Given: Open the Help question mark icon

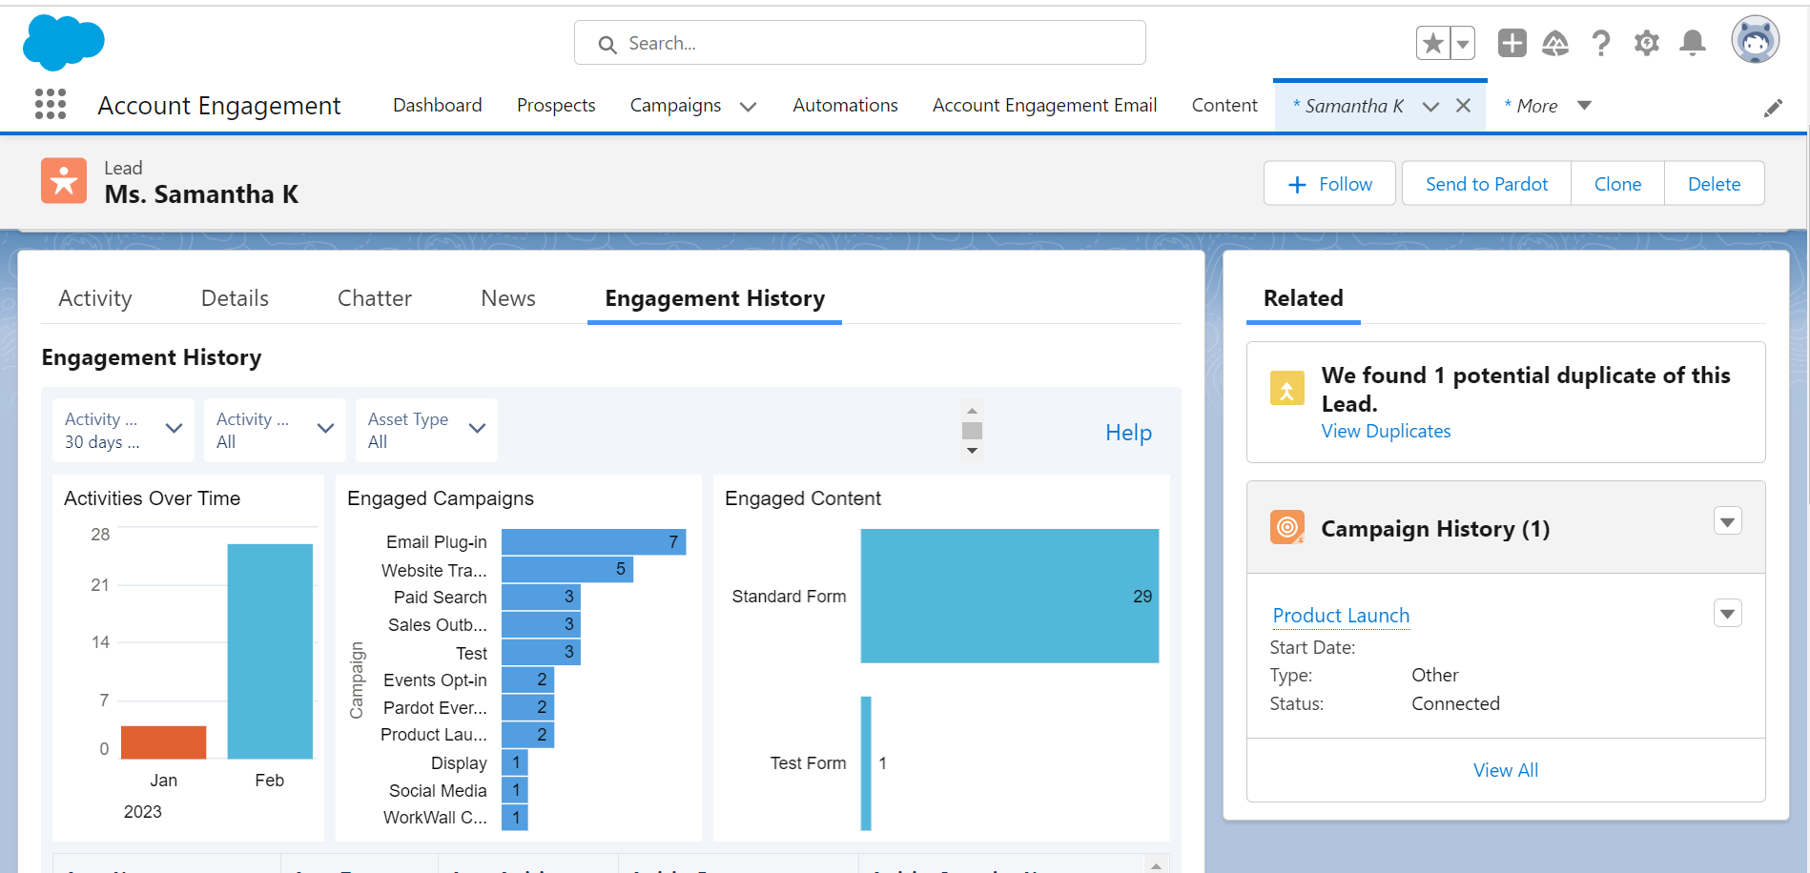Looking at the screenshot, I should 1601,43.
